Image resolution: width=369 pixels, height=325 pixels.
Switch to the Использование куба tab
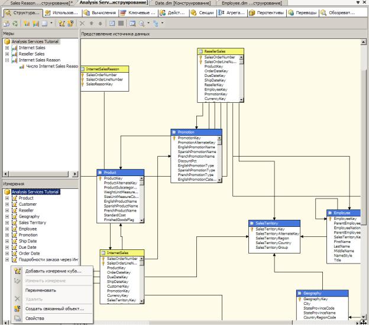pyautogui.click(x=61, y=12)
